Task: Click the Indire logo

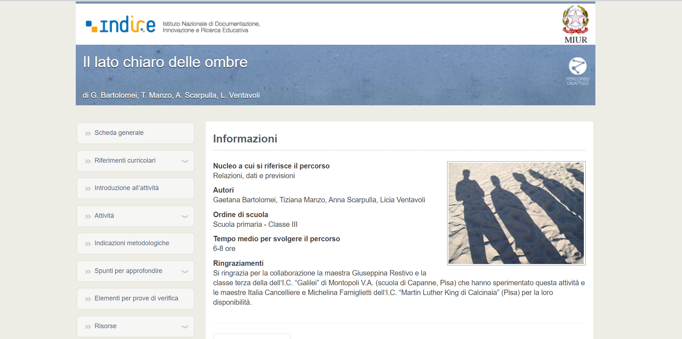Action: (121, 25)
